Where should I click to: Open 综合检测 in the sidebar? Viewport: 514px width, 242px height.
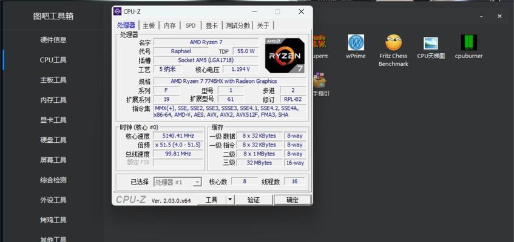pyautogui.click(x=53, y=180)
